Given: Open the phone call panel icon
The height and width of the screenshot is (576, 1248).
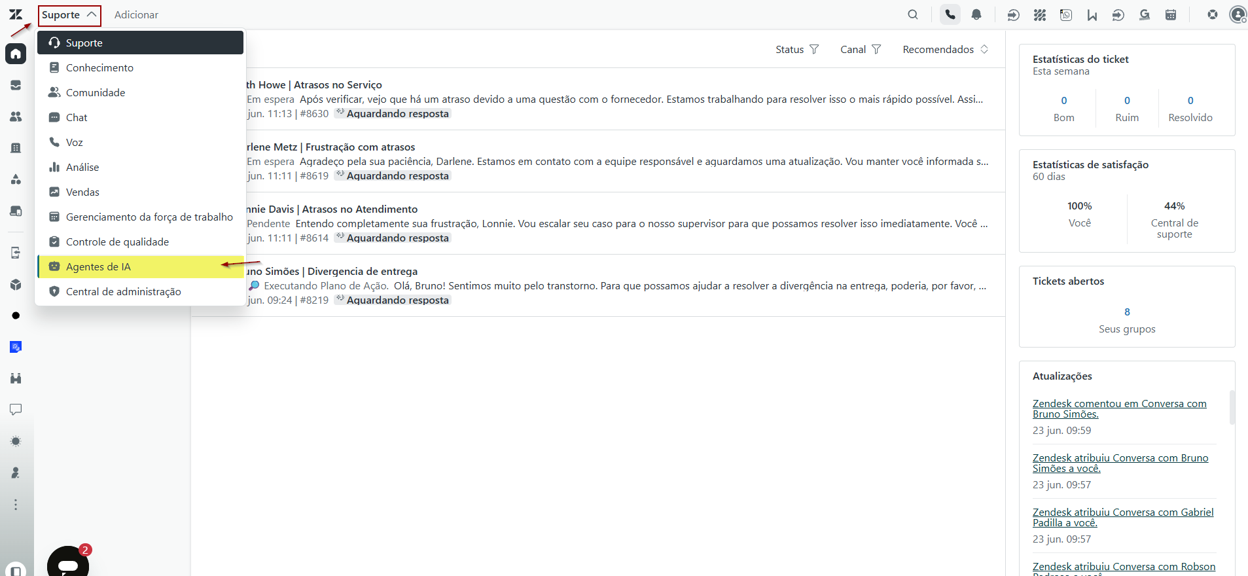Looking at the screenshot, I should point(950,14).
